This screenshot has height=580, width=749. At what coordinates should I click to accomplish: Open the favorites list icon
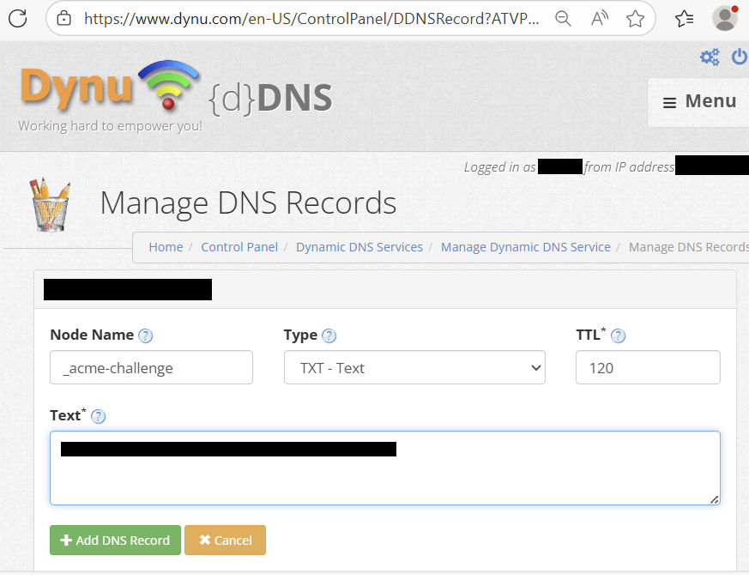[x=684, y=18]
